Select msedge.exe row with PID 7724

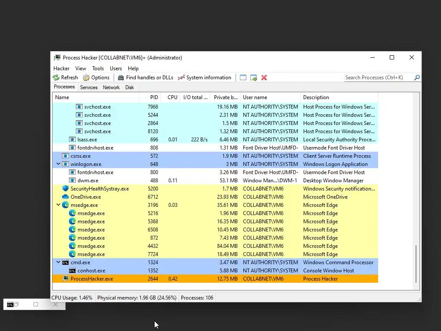click(x=215, y=254)
